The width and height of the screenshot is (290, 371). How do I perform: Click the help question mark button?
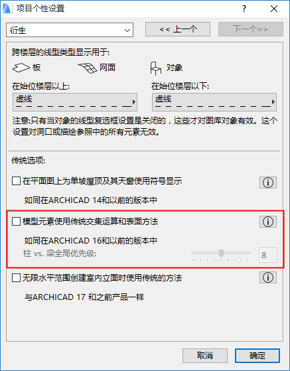244,9
